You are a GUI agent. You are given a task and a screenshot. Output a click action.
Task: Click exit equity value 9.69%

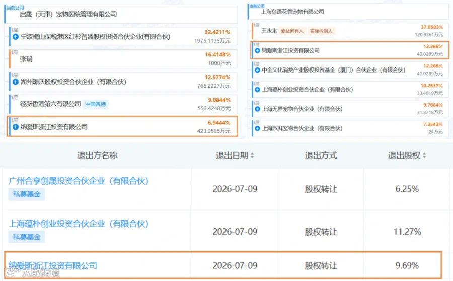(407, 265)
